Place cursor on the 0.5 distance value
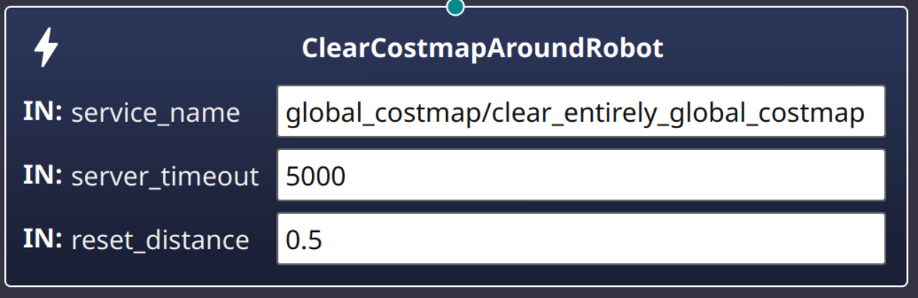 coord(304,239)
